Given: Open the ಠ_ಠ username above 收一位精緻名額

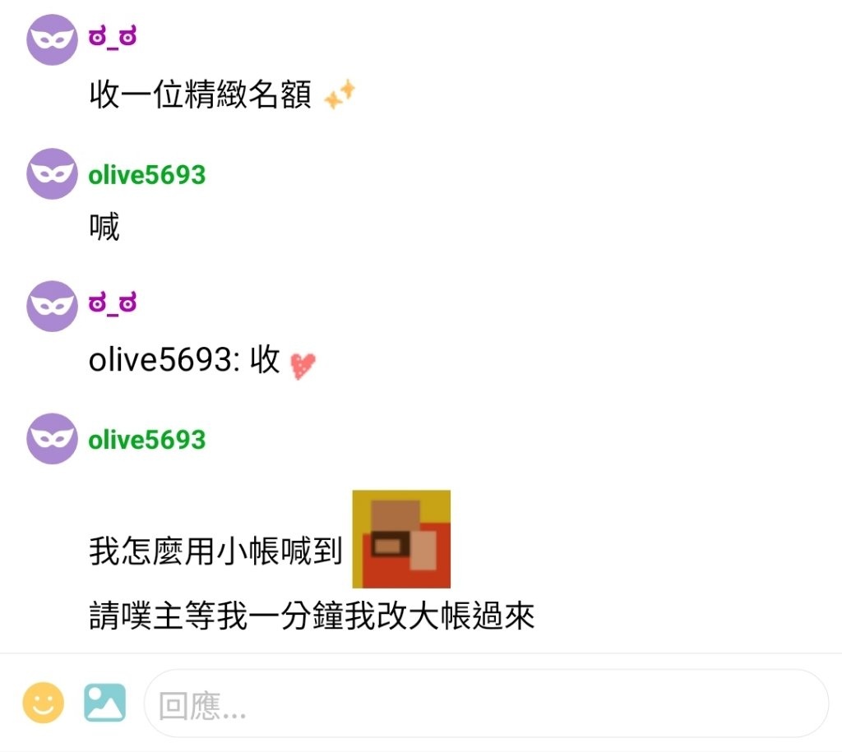Looking at the screenshot, I should 113,38.
